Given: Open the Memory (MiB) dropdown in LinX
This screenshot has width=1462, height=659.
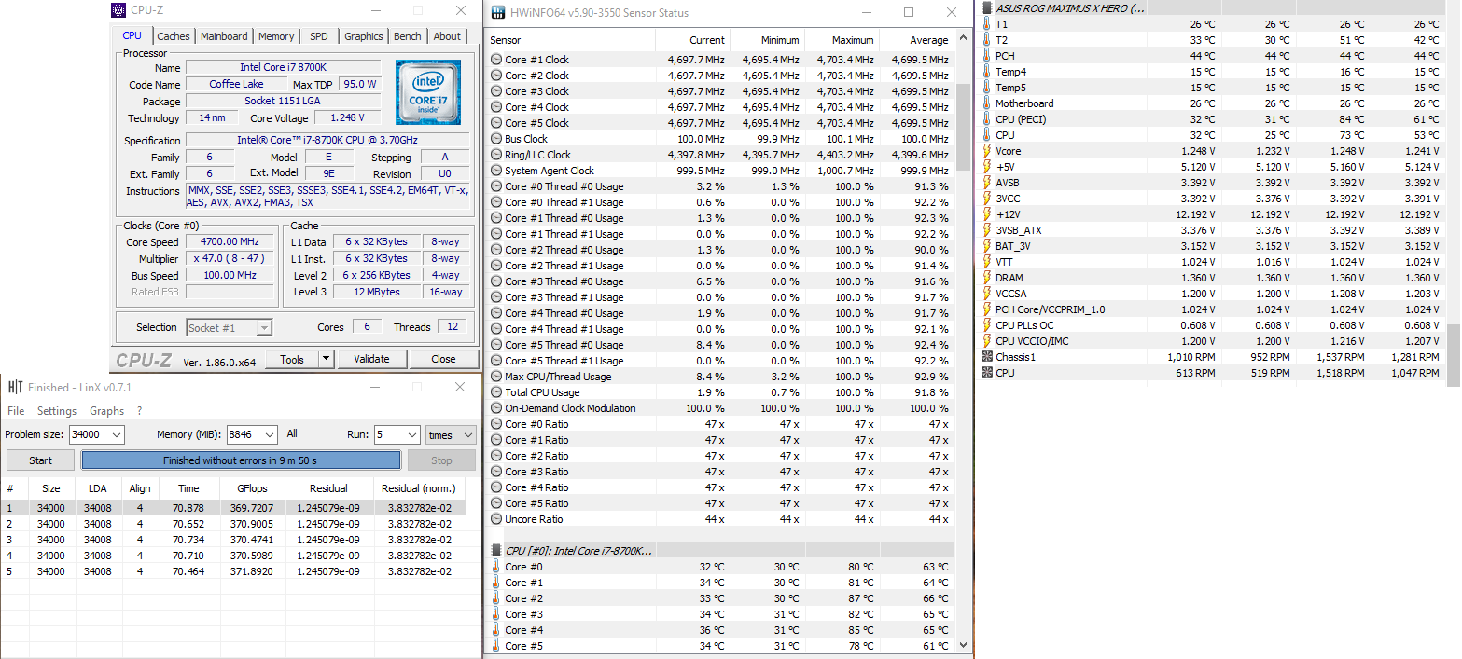Looking at the screenshot, I should pos(269,435).
